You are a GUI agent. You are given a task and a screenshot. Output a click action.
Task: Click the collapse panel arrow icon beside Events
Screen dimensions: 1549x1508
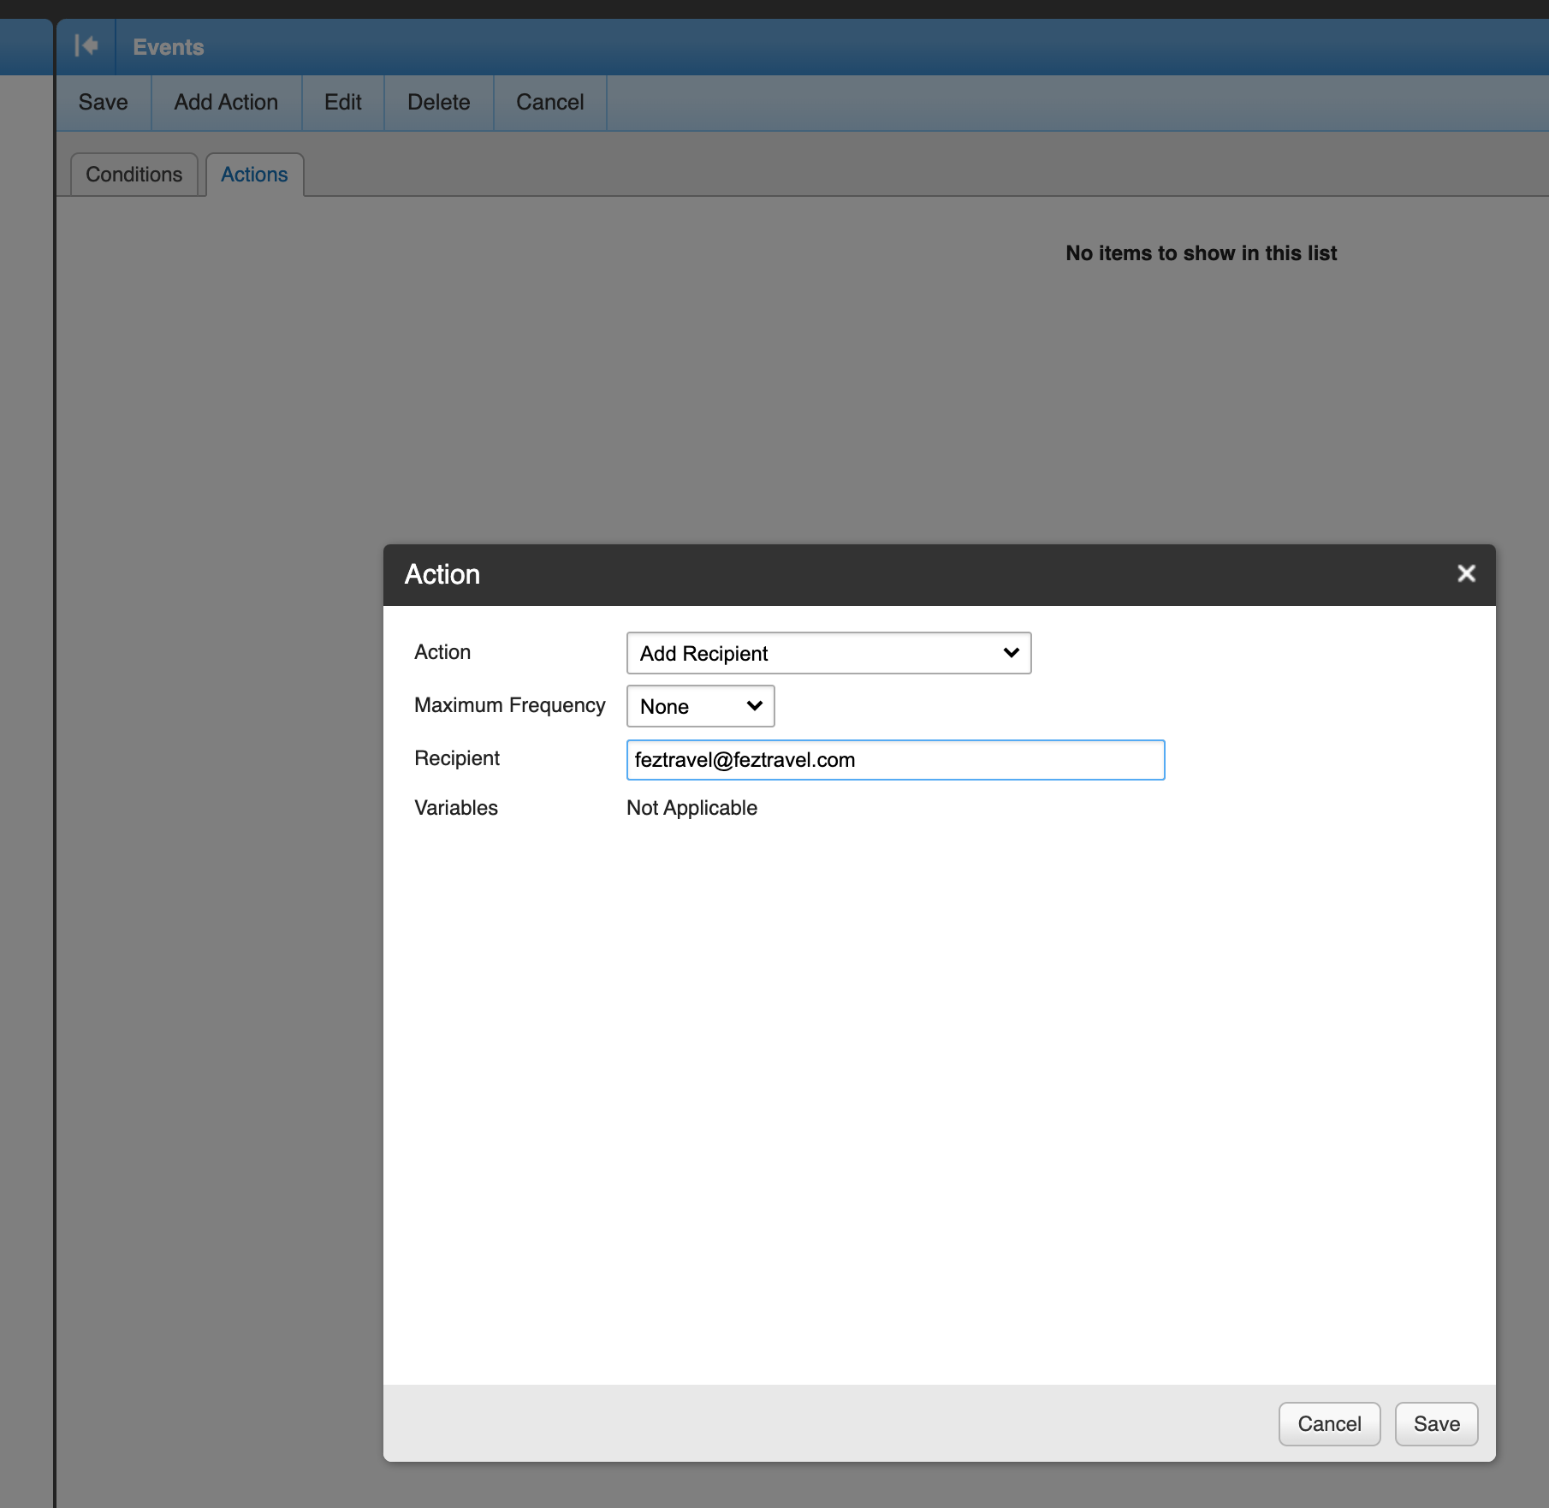pyautogui.click(x=86, y=46)
